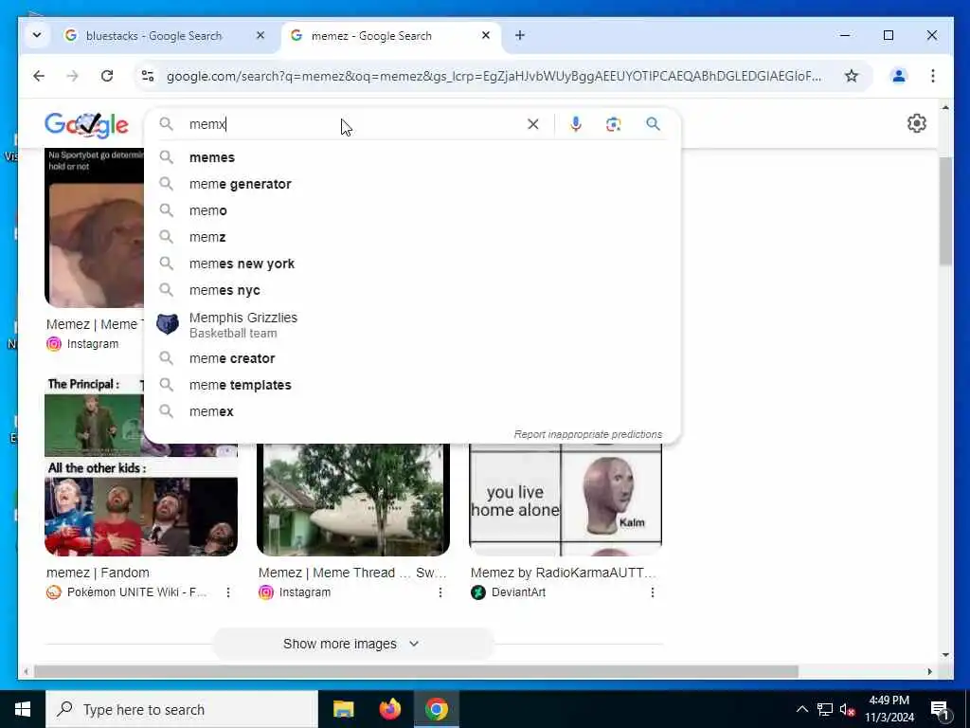Expand Show more images
This screenshot has width=970, height=728.
(x=352, y=644)
